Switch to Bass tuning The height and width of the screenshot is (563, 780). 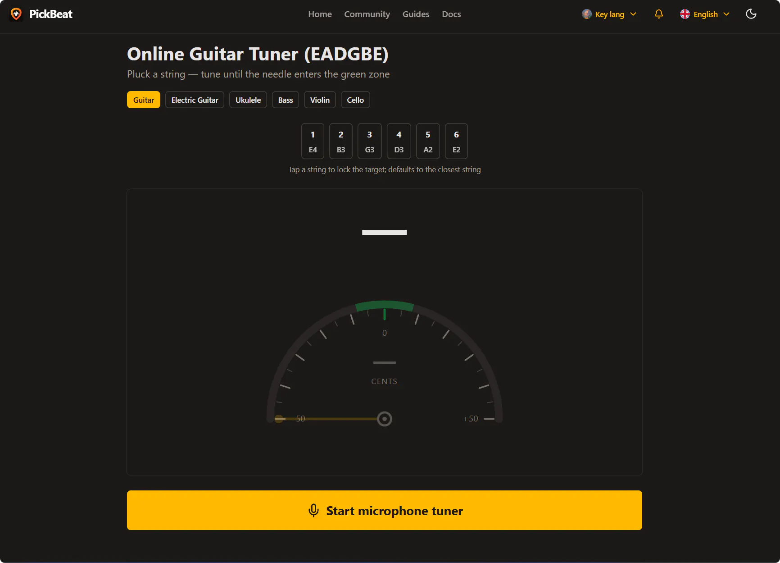(x=286, y=100)
